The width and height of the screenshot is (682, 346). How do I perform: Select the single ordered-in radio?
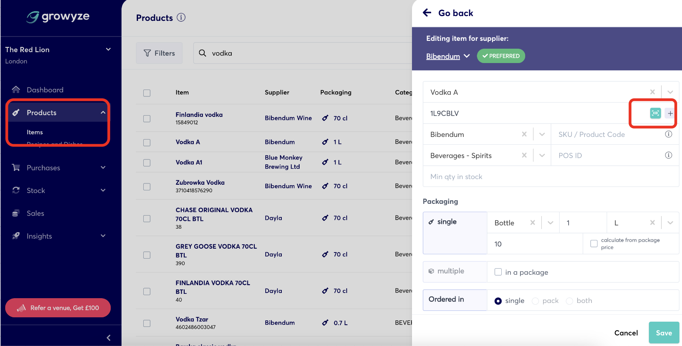click(x=498, y=301)
